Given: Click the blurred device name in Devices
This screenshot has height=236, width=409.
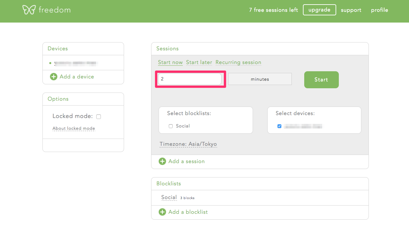Looking at the screenshot, I should 76,63.
